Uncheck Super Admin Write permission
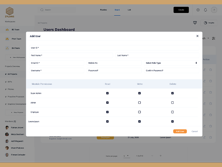 pos(139,93)
